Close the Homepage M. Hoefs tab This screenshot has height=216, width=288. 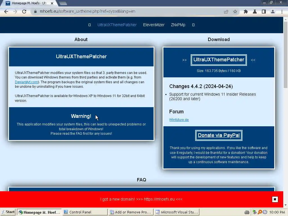(52, 3)
